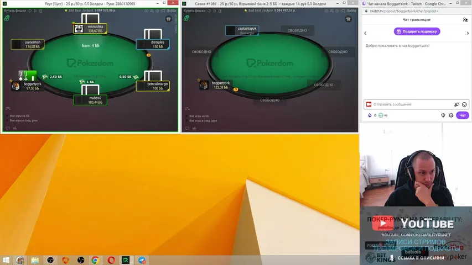Take the 'СВОБОДНО' seat at the bottom of Савия table
This screenshot has width=472, height=265.
(x=269, y=100)
